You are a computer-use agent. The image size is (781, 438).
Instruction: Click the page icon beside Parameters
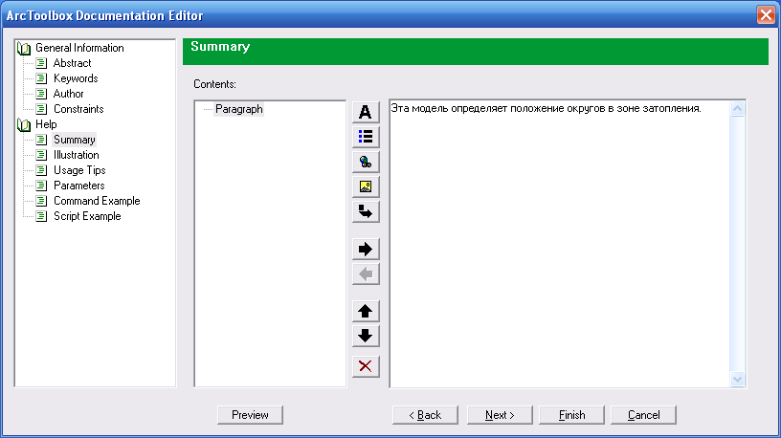(x=42, y=186)
